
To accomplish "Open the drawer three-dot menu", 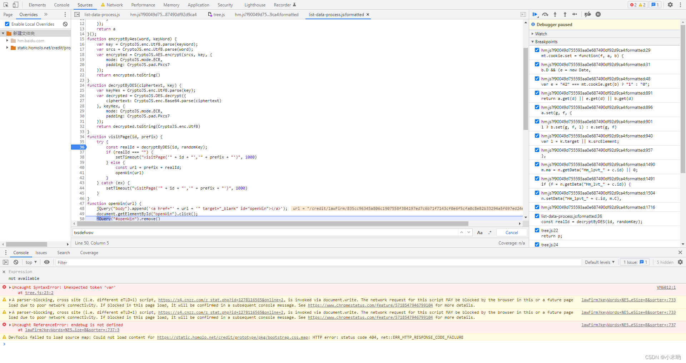I will [6, 252].
